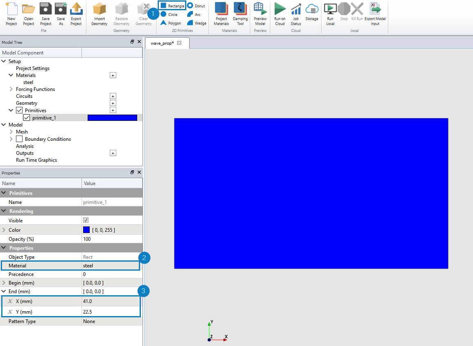Open the Damping Tool
This screenshot has height=346, width=473.
point(240,14)
